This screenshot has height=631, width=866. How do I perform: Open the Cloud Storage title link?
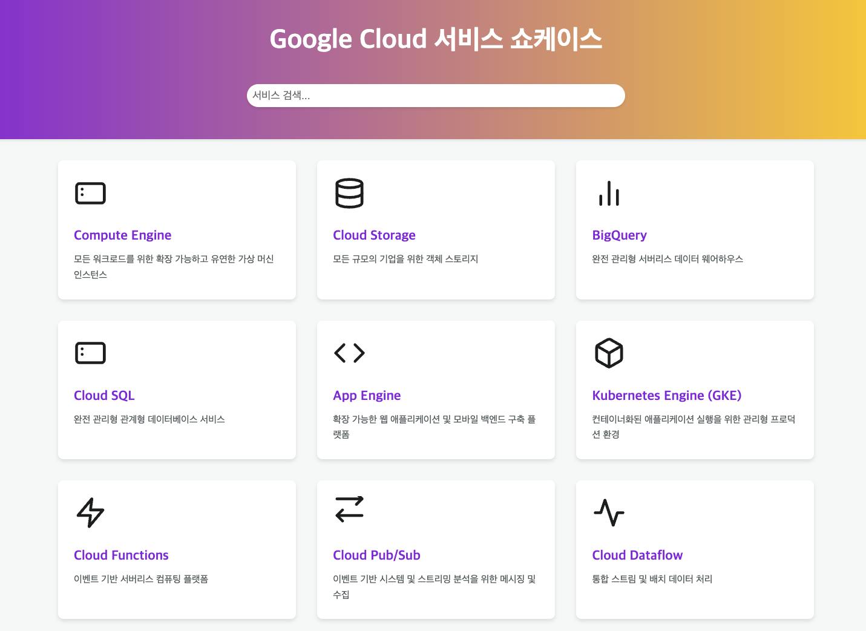click(x=374, y=235)
